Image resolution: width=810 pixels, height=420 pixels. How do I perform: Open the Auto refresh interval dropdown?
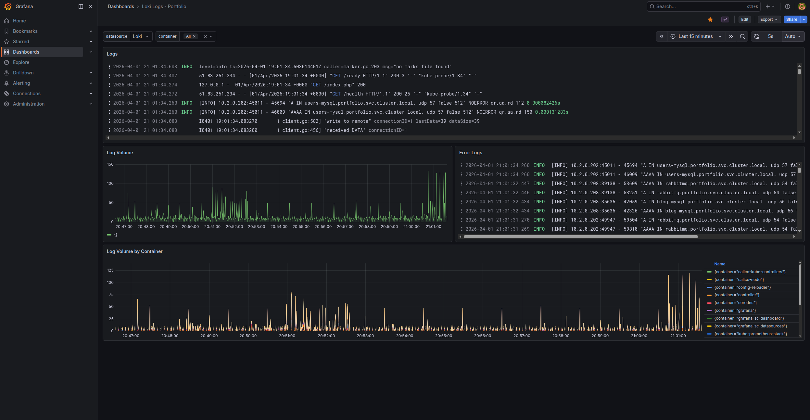792,36
